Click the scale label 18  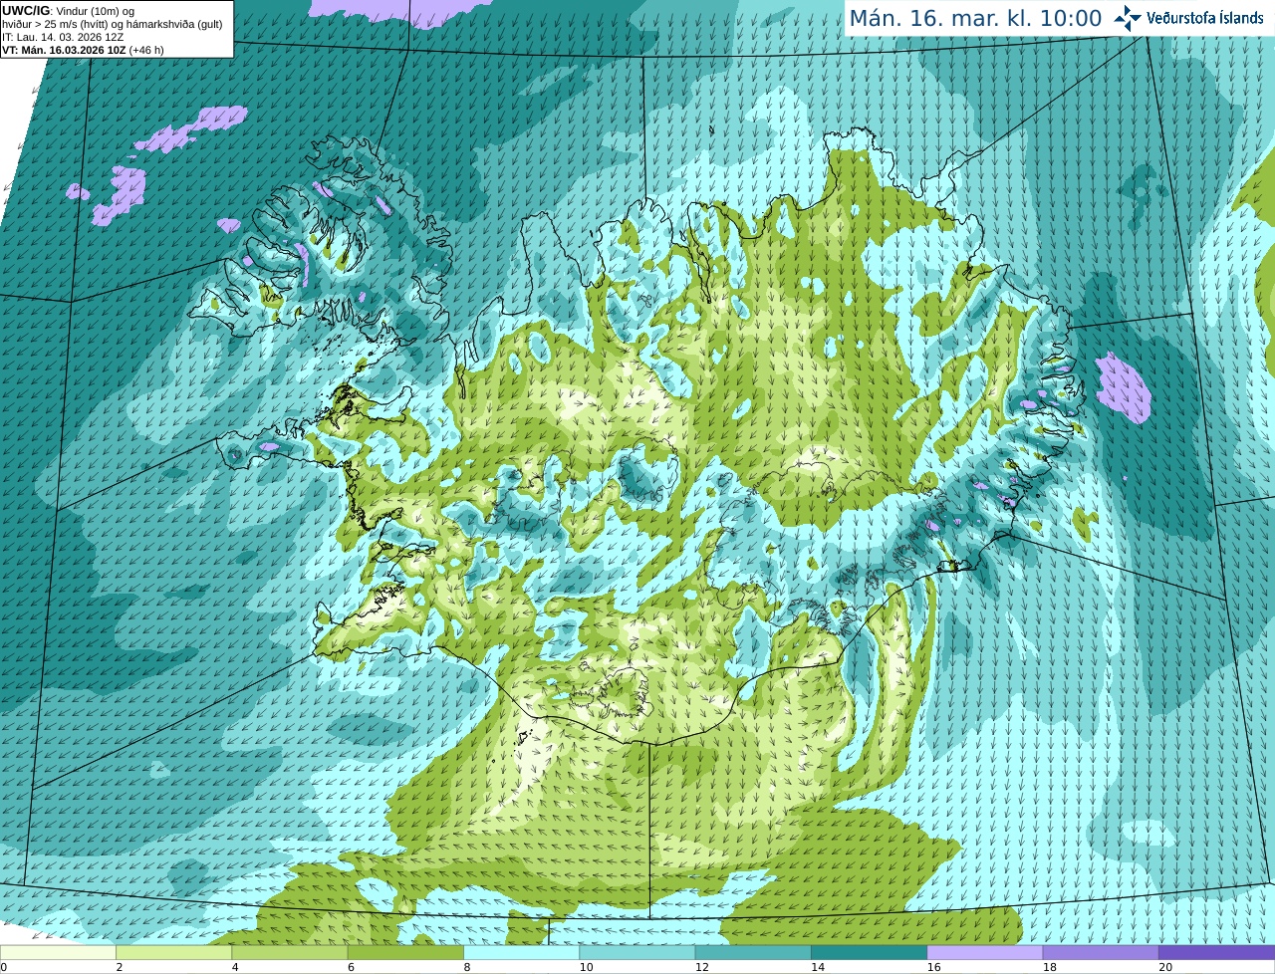(x=1050, y=967)
